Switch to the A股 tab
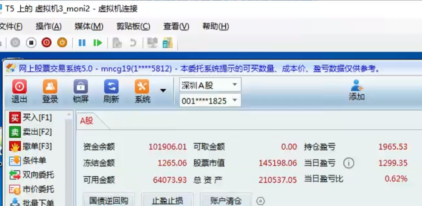This screenshot has height=206, width=422. click(87, 121)
